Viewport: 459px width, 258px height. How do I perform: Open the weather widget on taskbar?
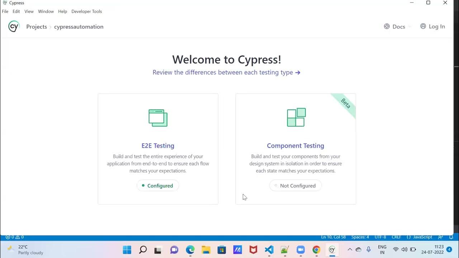tap(25, 250)
